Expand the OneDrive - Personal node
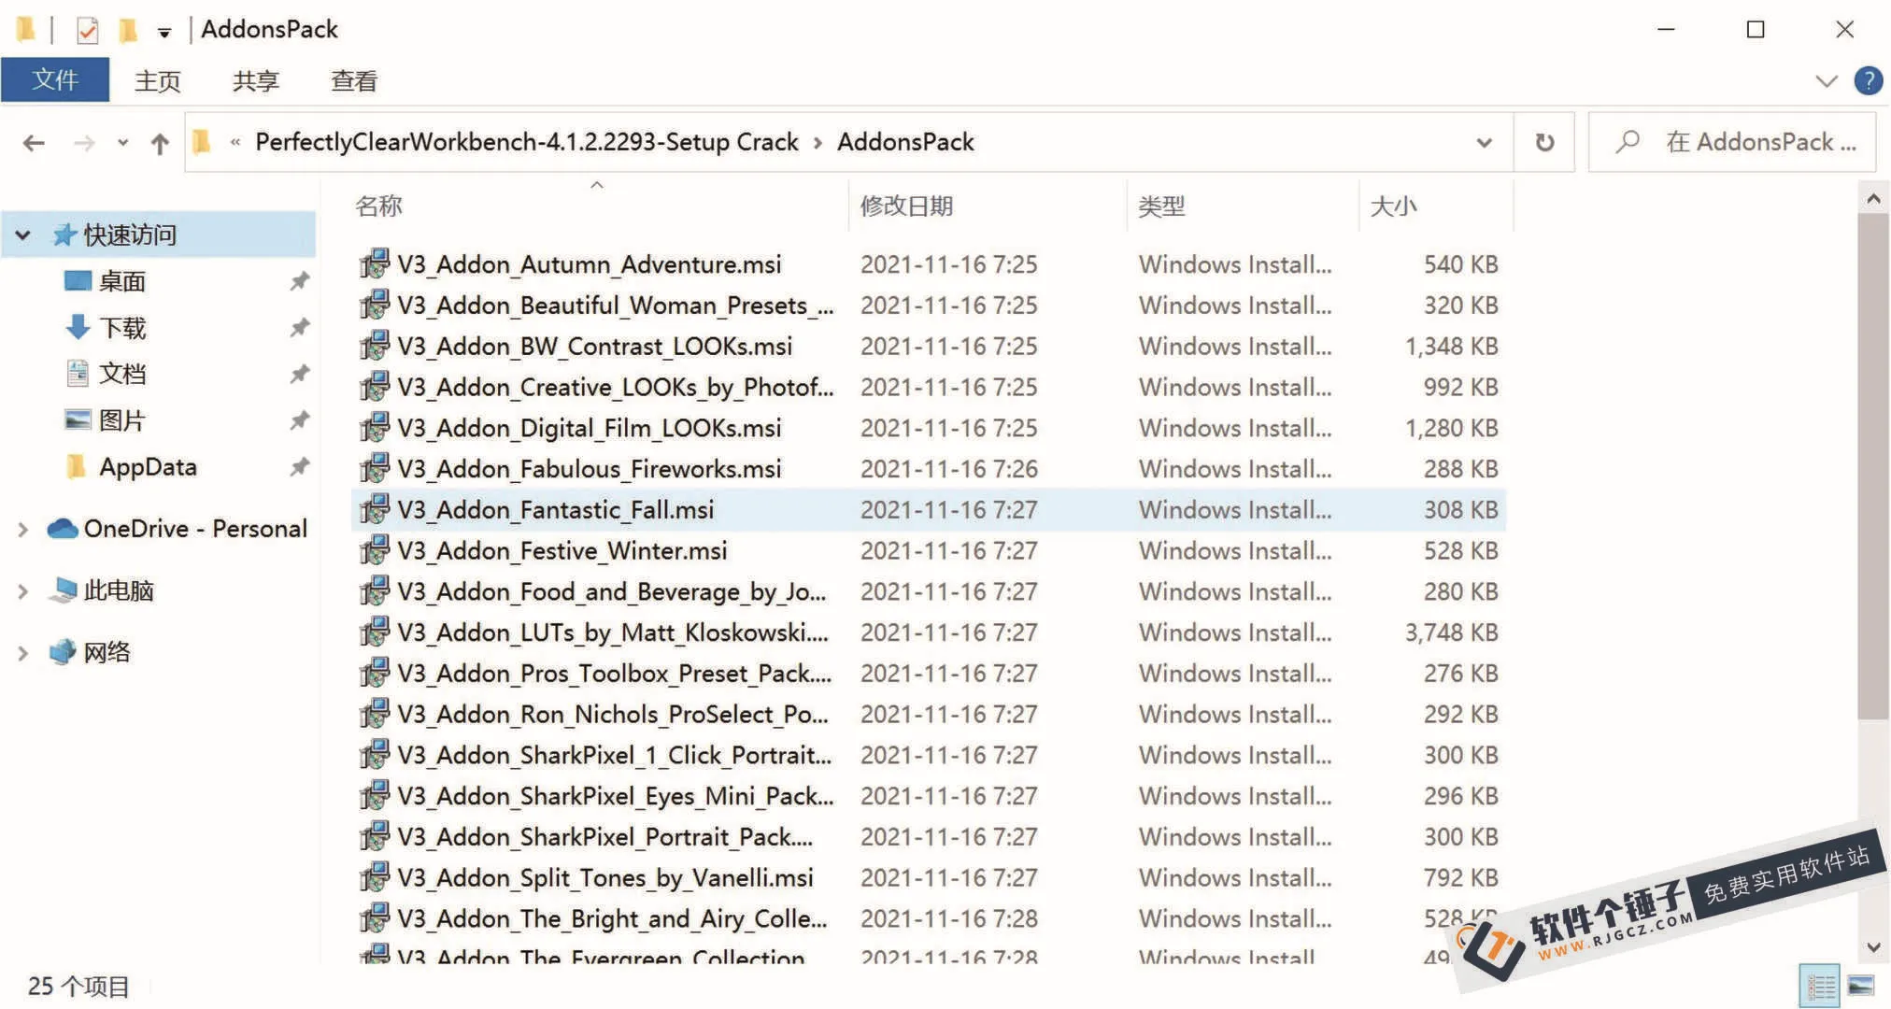This screenshot has width=1891, height=1009. pos(22,530)
